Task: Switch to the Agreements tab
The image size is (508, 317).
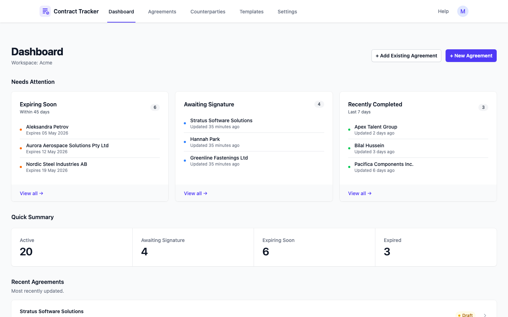Action: coord(162,12)
